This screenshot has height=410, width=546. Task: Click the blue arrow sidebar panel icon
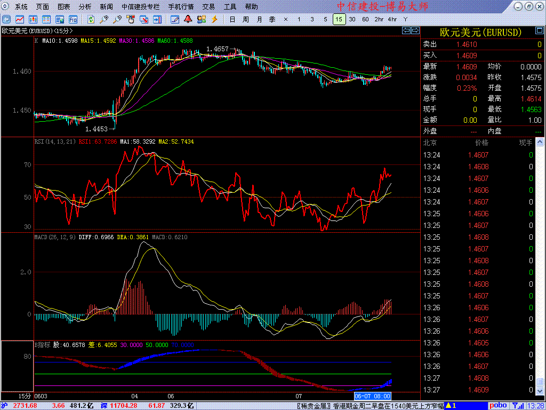pyautogui.click(x=157, y=20)
